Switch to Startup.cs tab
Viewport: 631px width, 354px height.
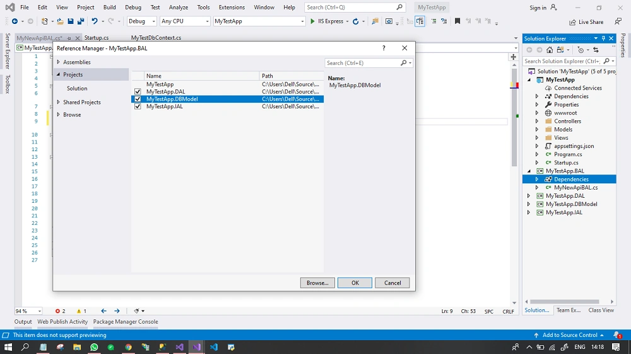tap(97, 38)
